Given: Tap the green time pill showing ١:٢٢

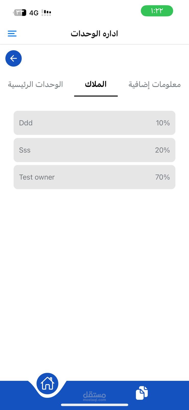Looking at the screenshot, I should [x=157, y=11].
